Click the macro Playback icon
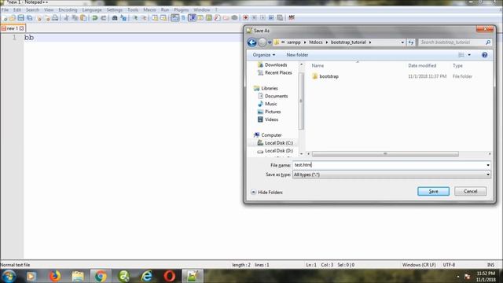This screenshot has width=503, height=283. point(263,18)
